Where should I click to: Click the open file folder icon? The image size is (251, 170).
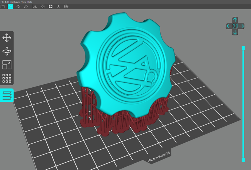pos(3,6)
